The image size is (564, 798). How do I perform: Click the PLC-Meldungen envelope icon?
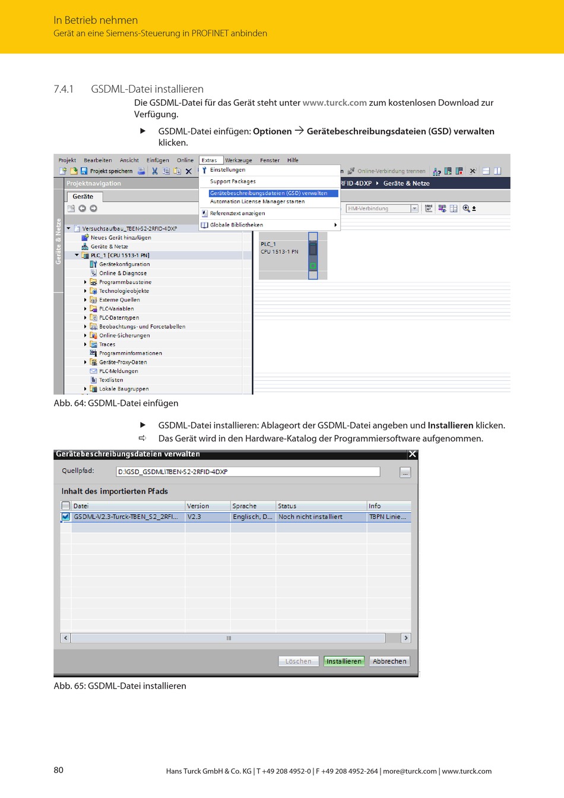(93, 371)
